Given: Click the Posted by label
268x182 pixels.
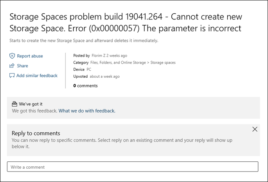Looking at the screenshot, I should tap(81, 55).
